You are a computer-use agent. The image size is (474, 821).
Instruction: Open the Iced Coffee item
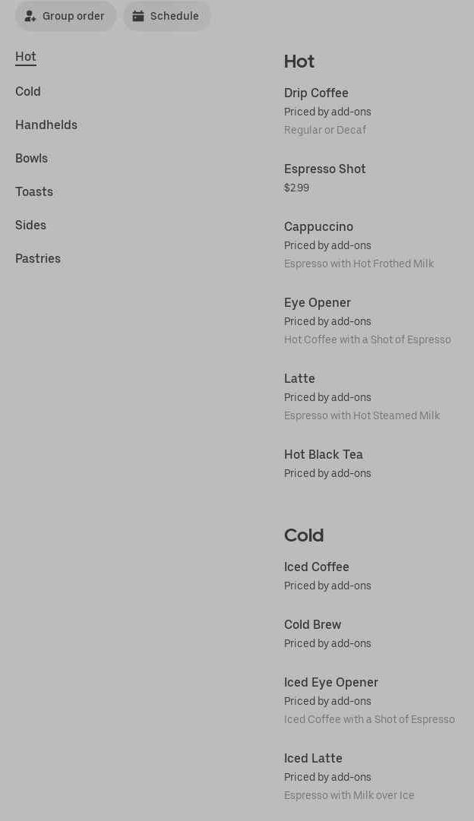(x=317, y=567)
